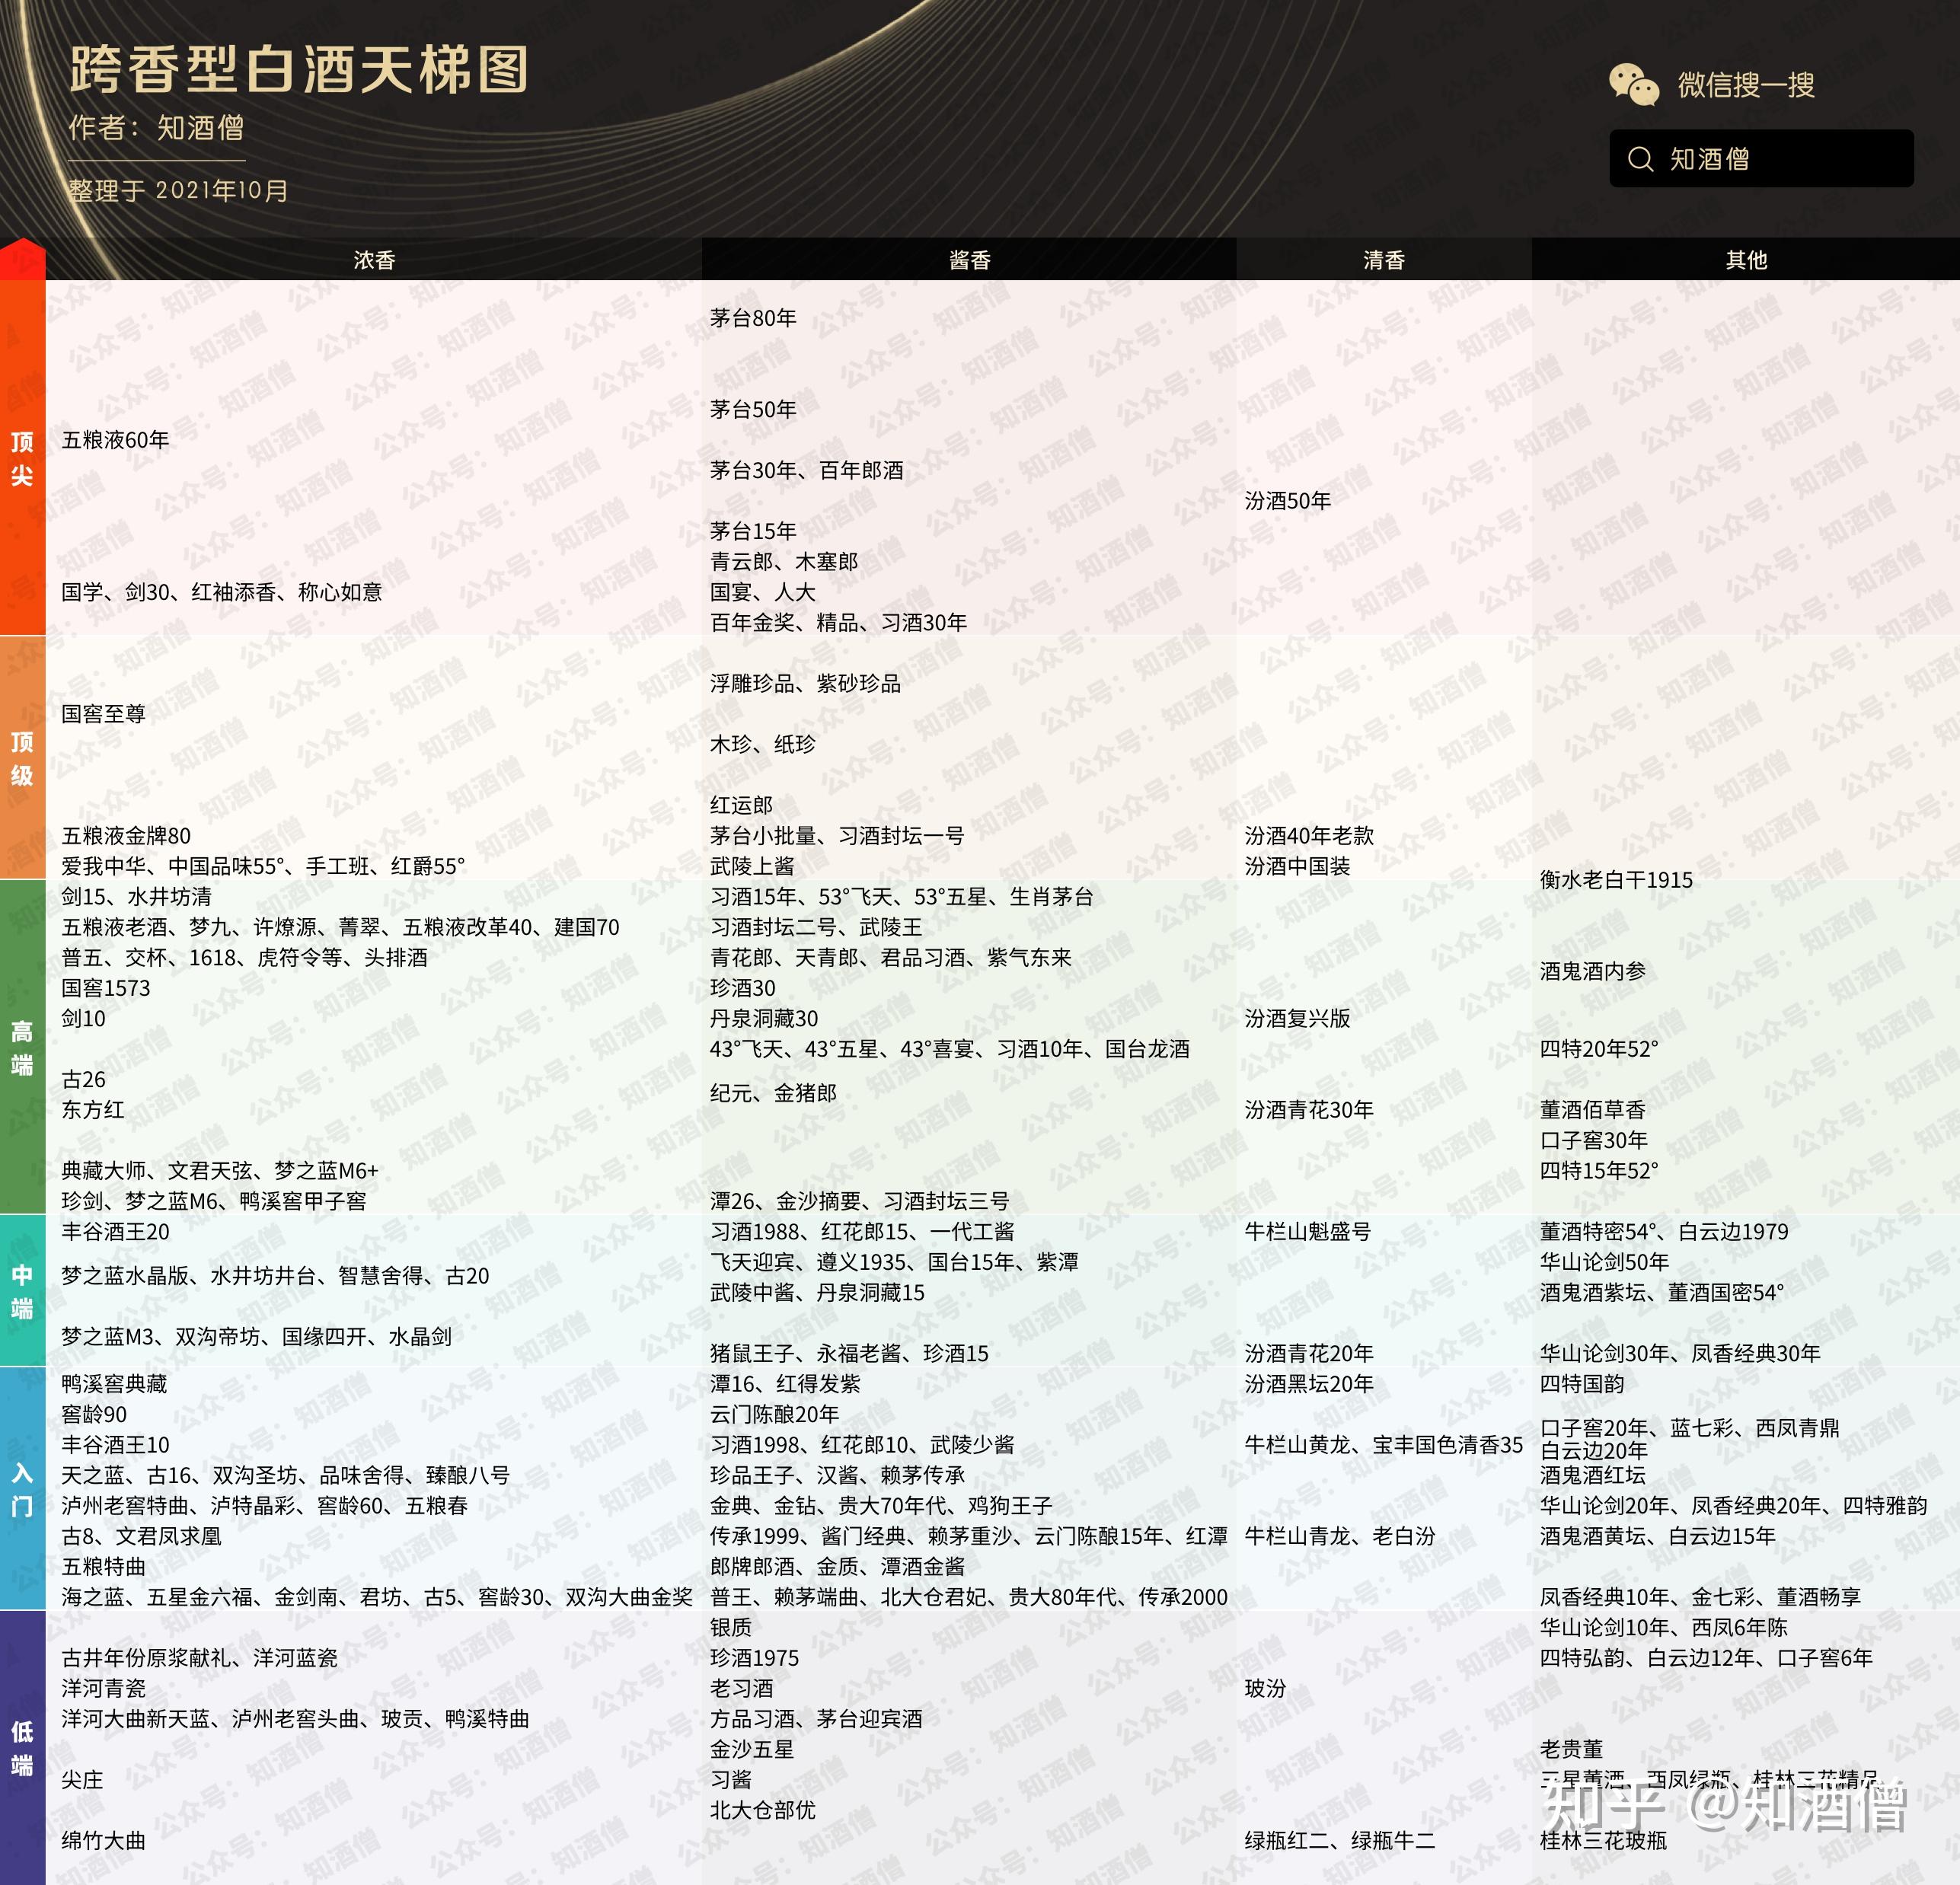The image size is (1960, 1885).
Task: Click the 知乎 @知酒僧 watermark
Action: pyautogui.click(x=1724, y=1806)
